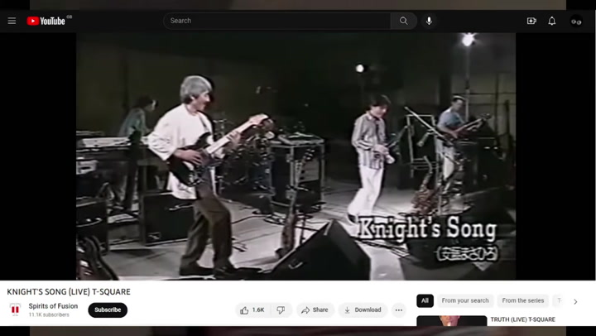Screen dimensions: 596x336
Task: Select From the series chip
Action: [522, 300]
